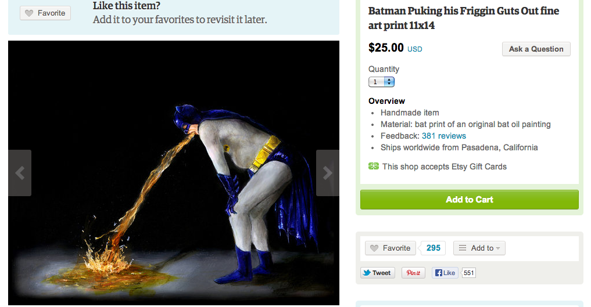Click the heart icon beside favorite count

(x=375, y=248)
